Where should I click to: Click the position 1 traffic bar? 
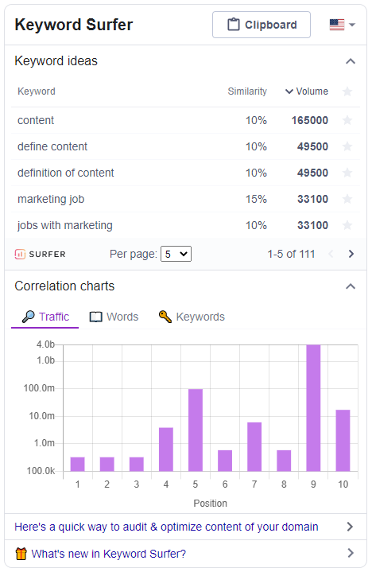[x=77, y=464]
